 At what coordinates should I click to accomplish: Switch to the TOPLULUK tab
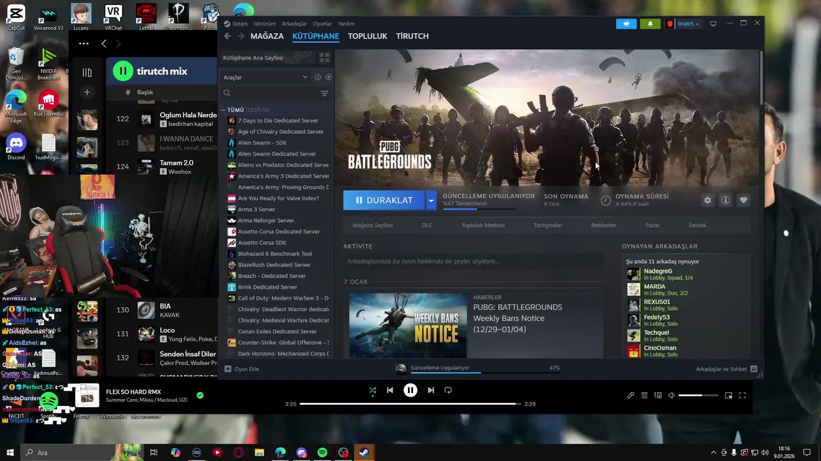click(x=368, y=36)
